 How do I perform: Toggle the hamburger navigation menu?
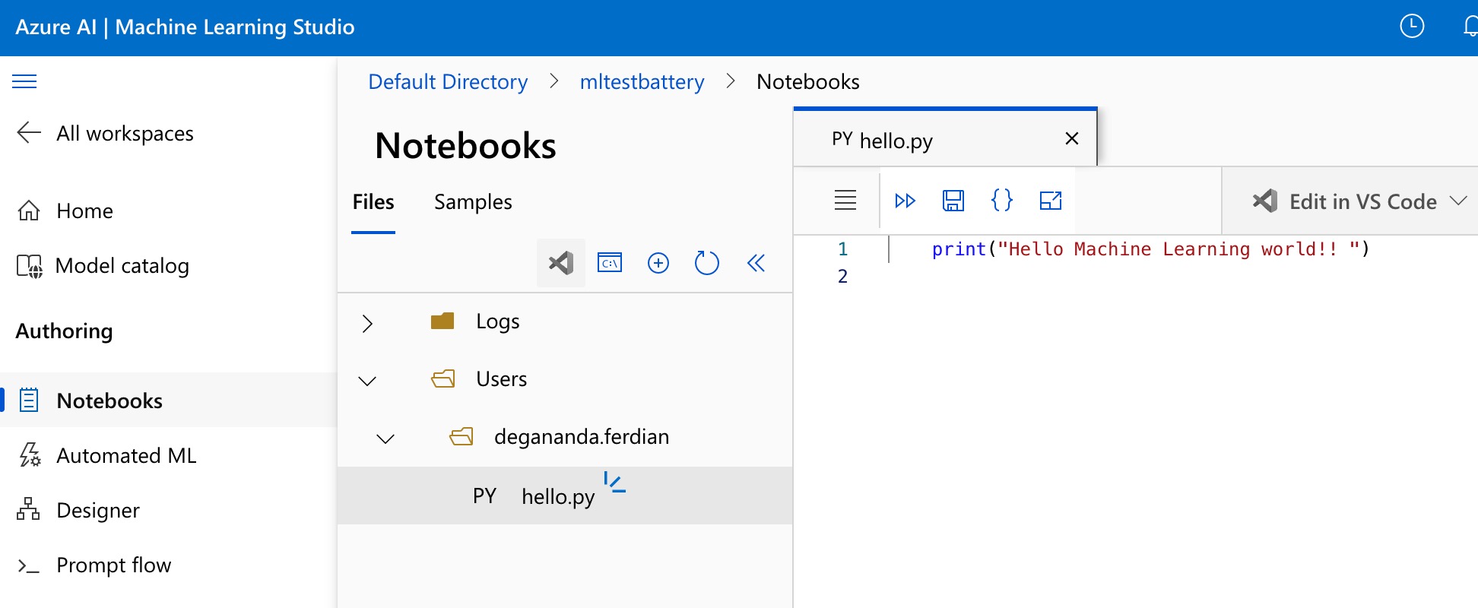(x=24, y=81)
